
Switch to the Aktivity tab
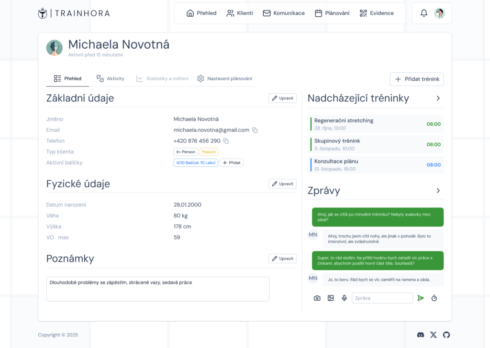coord(111,78)
